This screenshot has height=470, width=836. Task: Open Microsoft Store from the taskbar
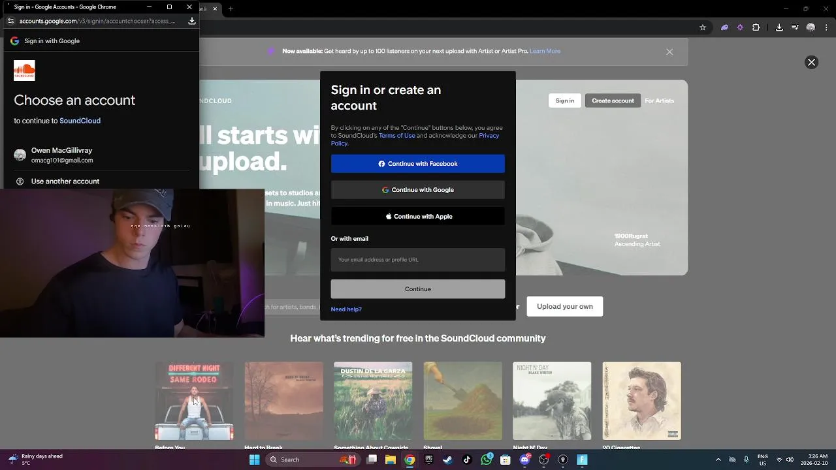tap(505, 460)
